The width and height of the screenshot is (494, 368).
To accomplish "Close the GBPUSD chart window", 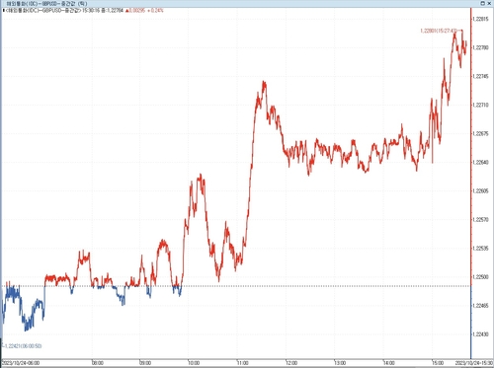I will click(x=489, y=3).
